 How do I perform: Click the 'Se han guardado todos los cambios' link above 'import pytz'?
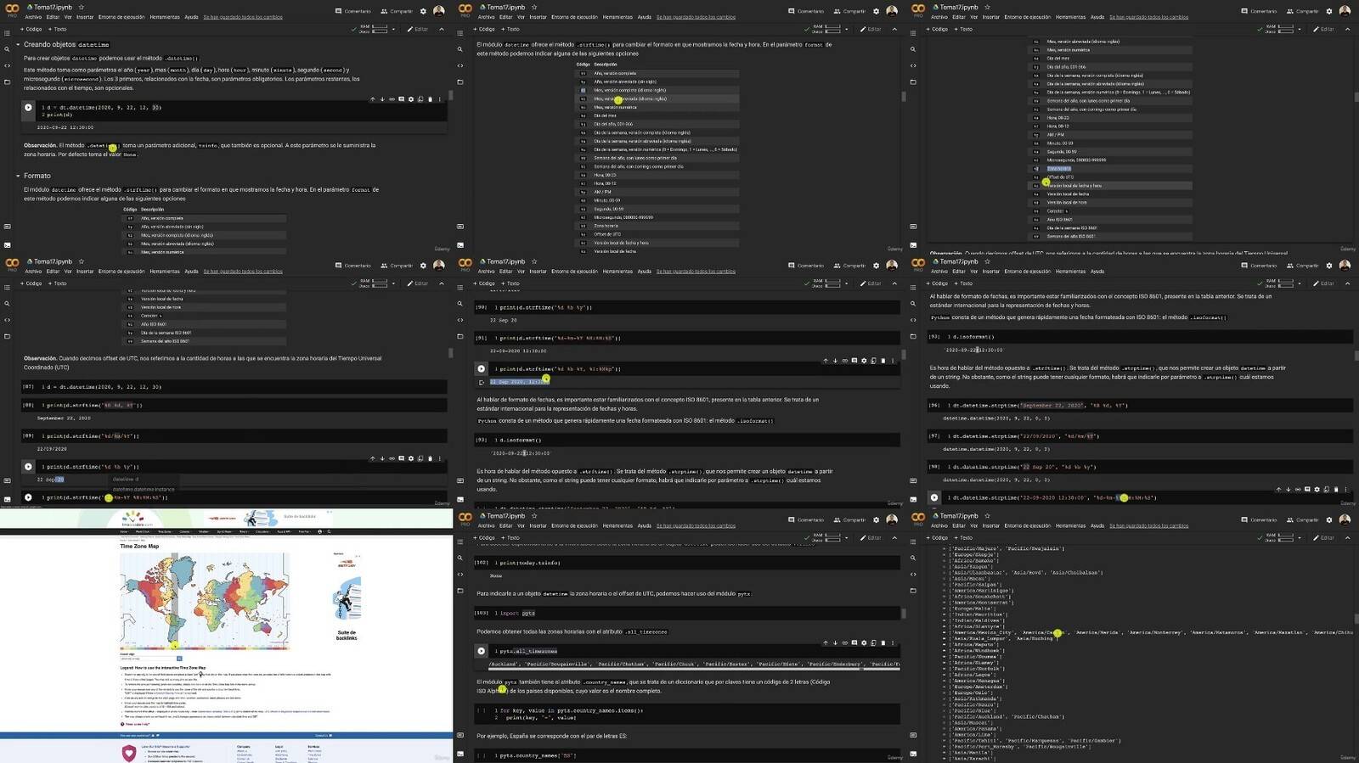coord(696,525)
